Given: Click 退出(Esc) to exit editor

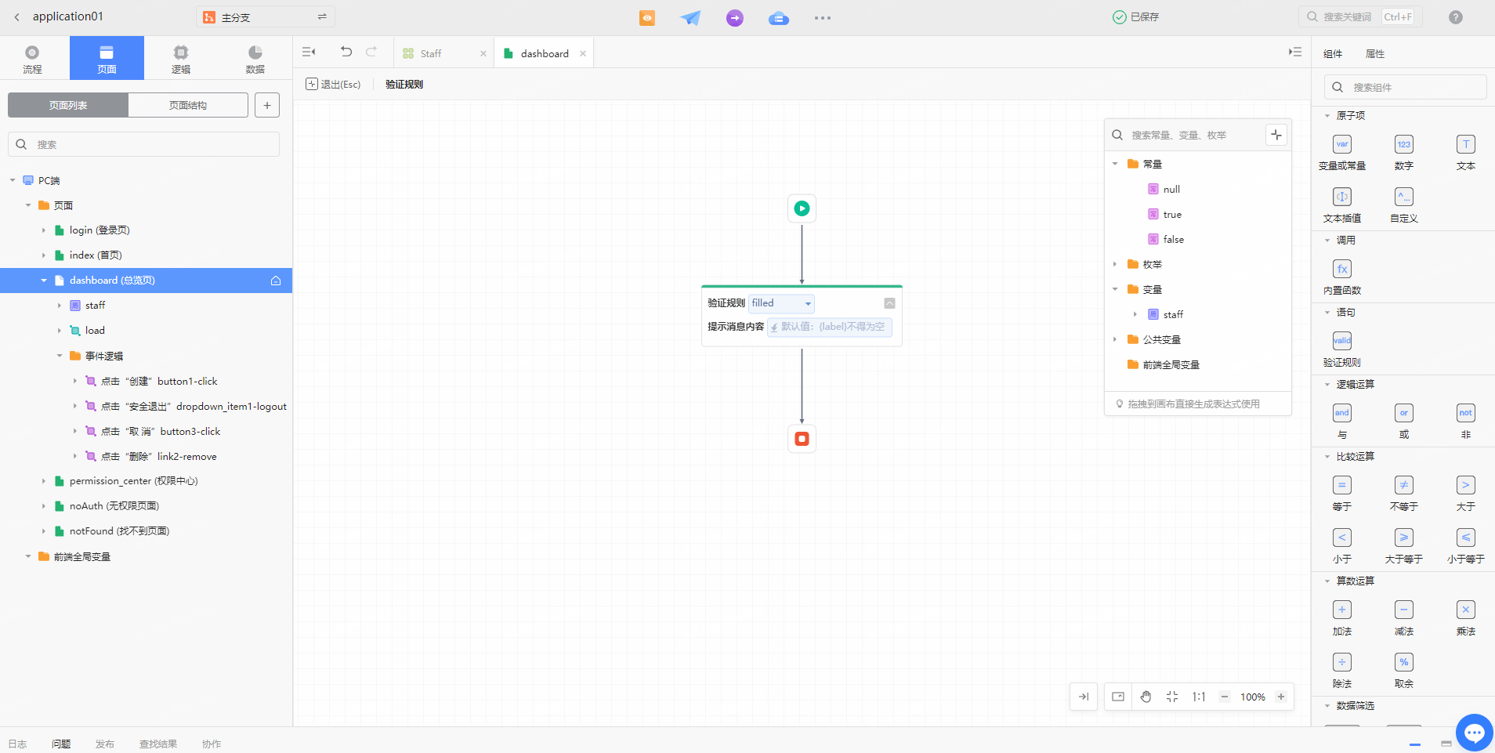Looking at the screenshot, I should (333, 84).
